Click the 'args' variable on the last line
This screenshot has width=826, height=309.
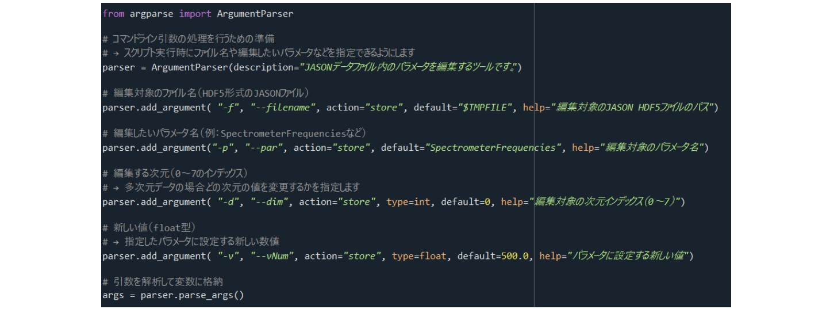tap(113, 296)
